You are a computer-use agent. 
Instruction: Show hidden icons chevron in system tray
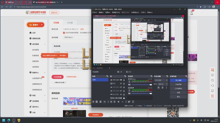click(190, 120)
